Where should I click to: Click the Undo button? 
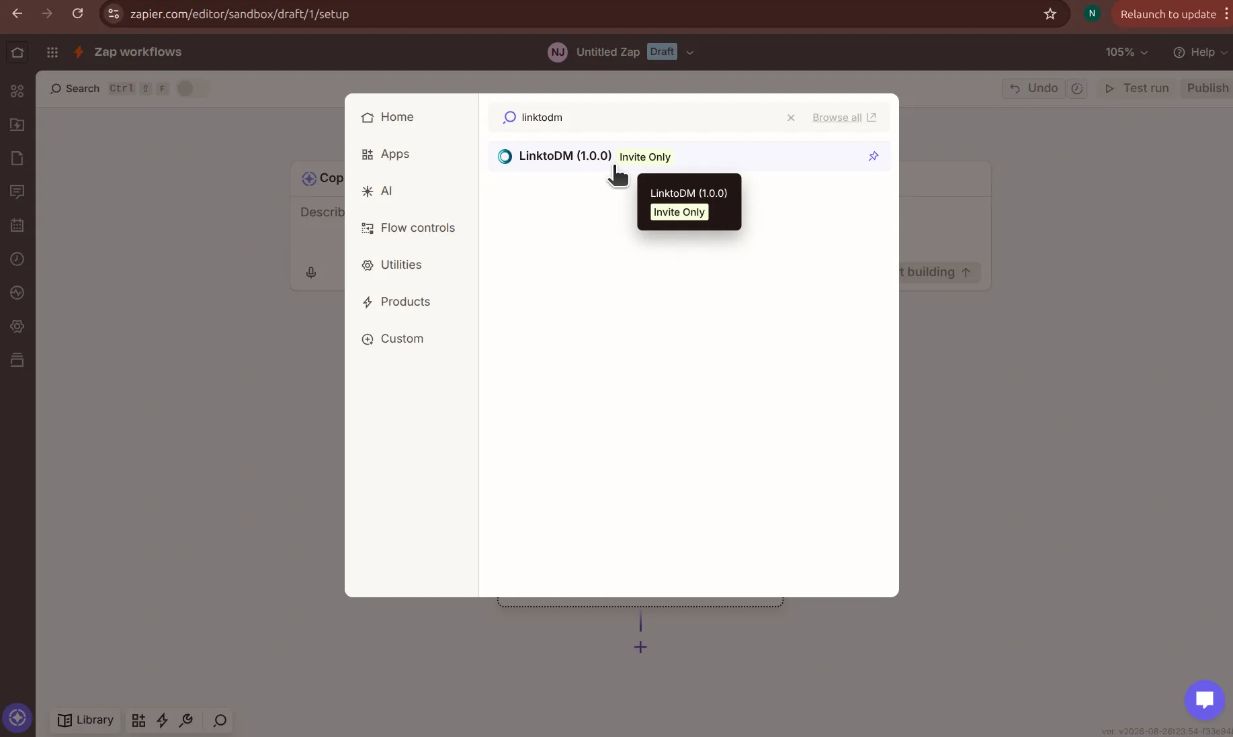point(1033,88)
